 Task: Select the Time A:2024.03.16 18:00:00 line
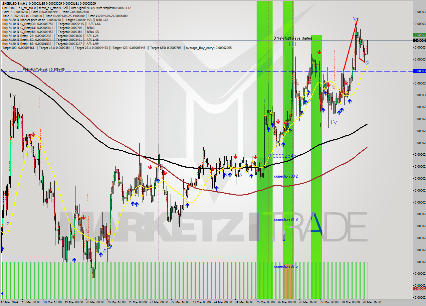point(65,16)
